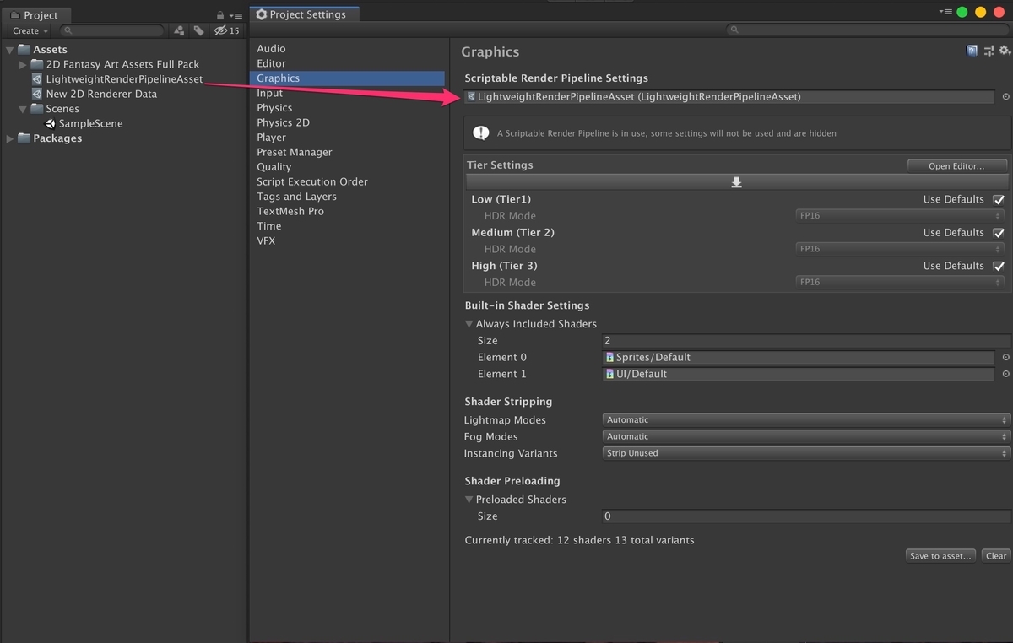Image resolution: width=1013 pixels, height=643 pixels.
Task: Open the Graphics gear options menu
Action: [x=1005, y=51]
